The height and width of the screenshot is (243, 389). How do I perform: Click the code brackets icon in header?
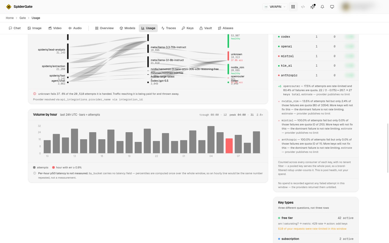pyautogui.click(x=303, y=7)
